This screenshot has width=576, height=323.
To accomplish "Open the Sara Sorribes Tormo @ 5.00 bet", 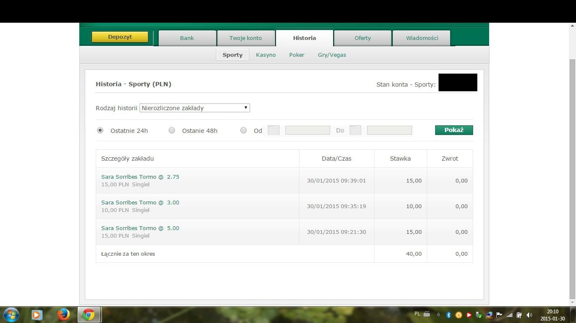I will [140, 228].
